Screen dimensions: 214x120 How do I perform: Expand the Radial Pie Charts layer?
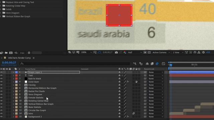click(x=13, y=91)
